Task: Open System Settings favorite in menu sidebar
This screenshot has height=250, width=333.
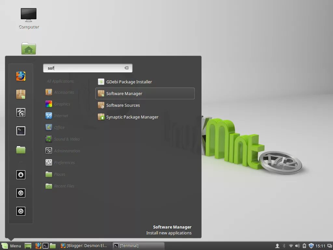Action: 21,113
